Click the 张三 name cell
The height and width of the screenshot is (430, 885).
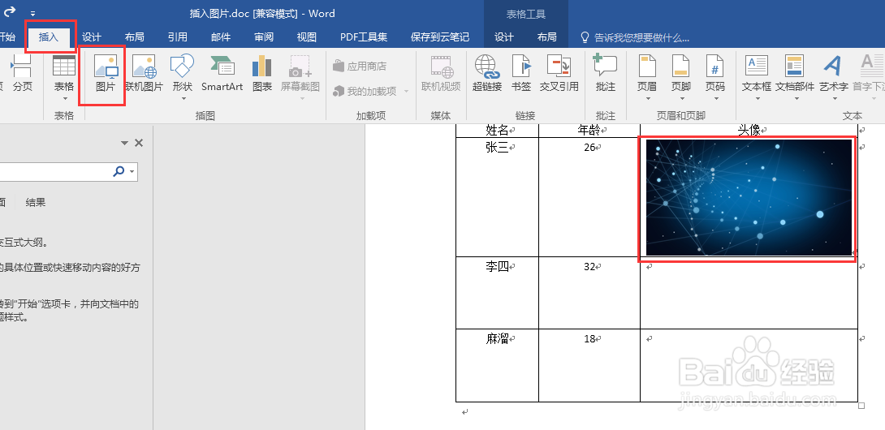[497, 197]
